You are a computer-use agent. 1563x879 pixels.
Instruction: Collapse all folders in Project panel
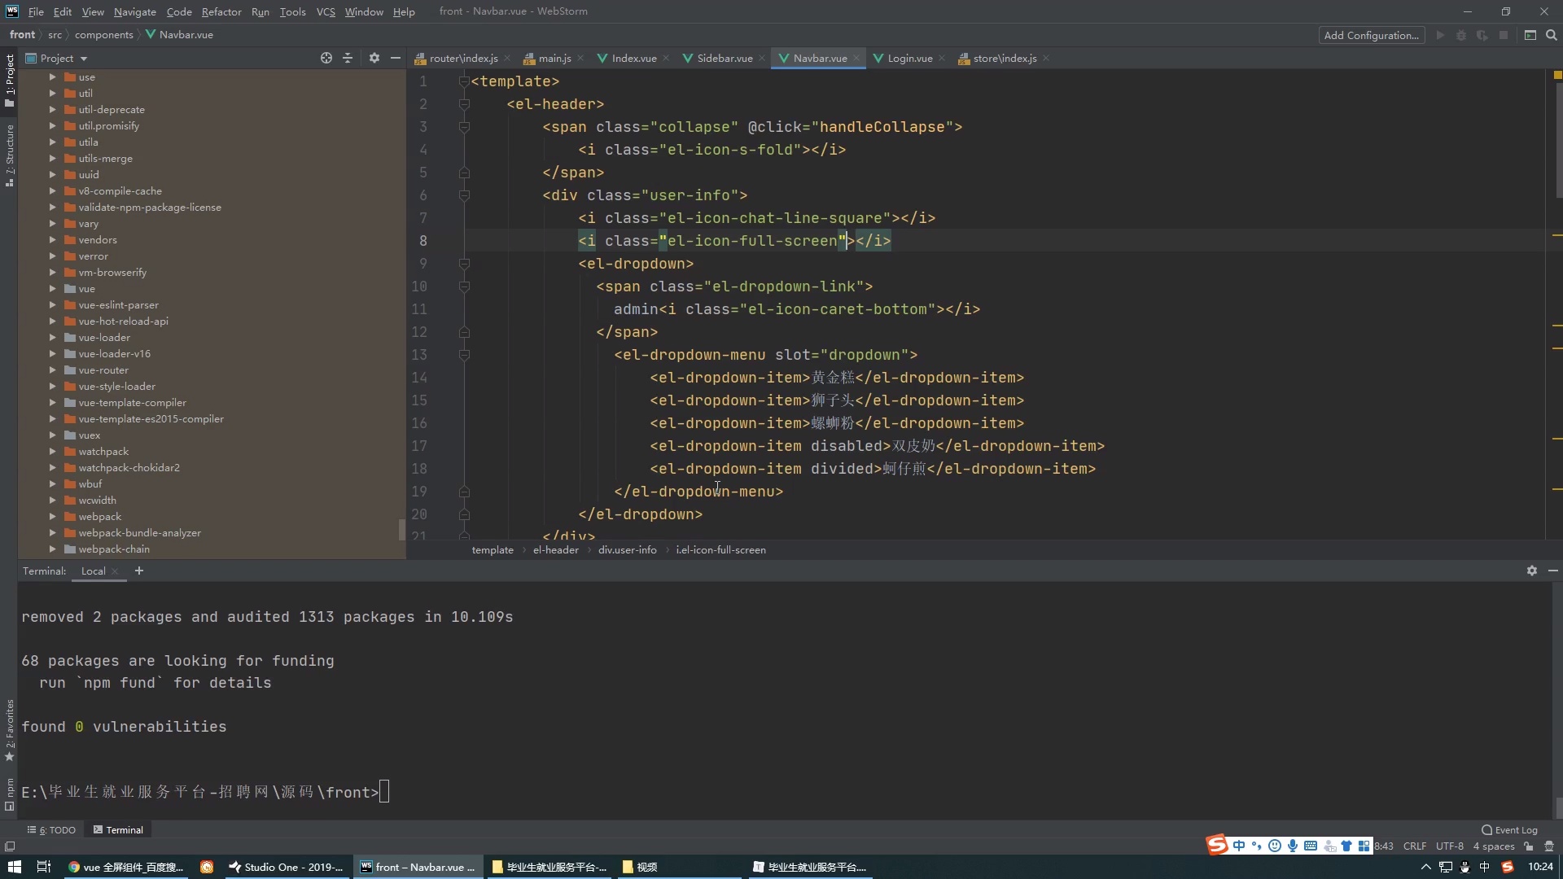point(348,58)
